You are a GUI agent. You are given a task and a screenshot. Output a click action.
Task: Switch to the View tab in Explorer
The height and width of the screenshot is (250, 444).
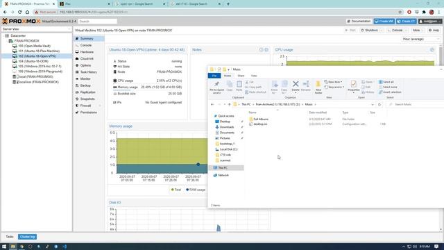point(254,76)
